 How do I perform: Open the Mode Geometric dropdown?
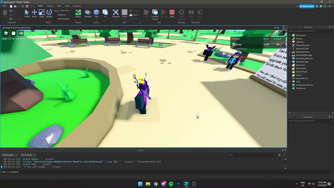coord(66,11)
